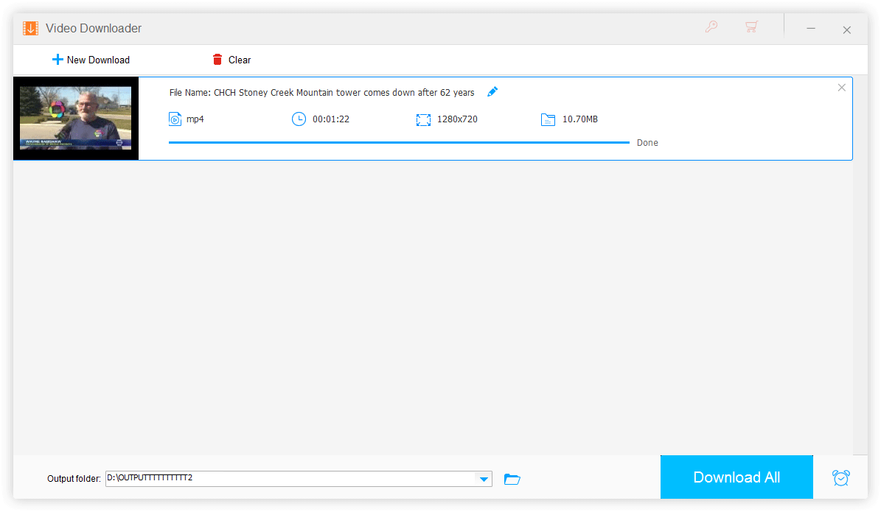Image resolution: width=881 pixels, height=512 pixels.
Task: Select the '10.70MB' size text
Action: coord(580,119)
